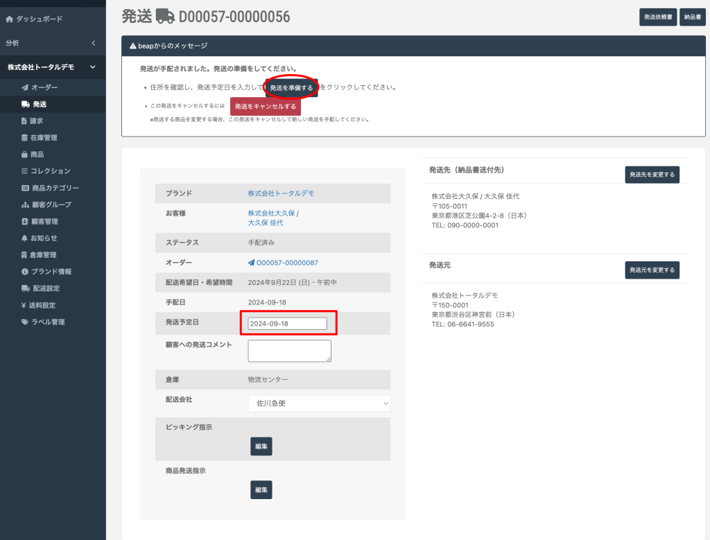Viewport: 710px width, 540px height.
Task: Go to the コレクション menu item
Action: tap(50, 171)
